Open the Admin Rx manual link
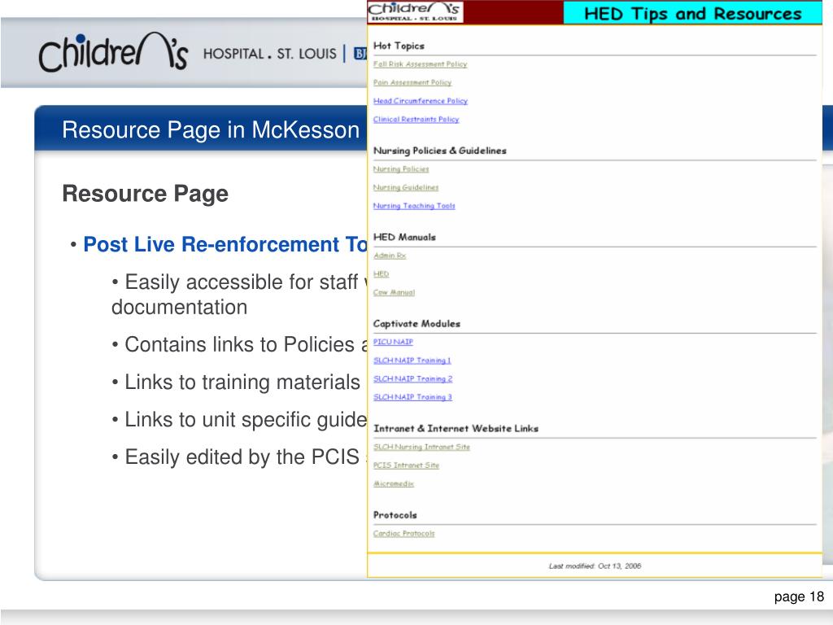Image resolution: width=833 pixels, height=625 pixels. click(390, 256)
